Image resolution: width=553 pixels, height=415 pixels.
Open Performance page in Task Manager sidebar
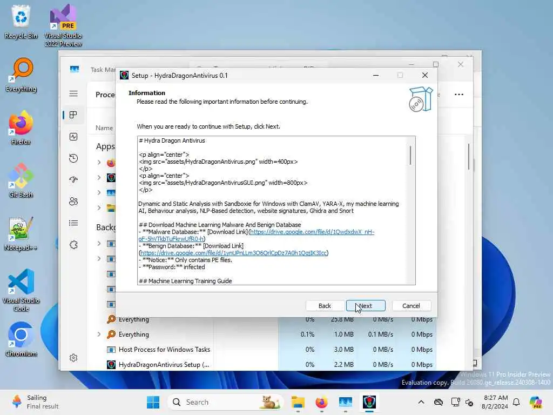click(73, 137)
